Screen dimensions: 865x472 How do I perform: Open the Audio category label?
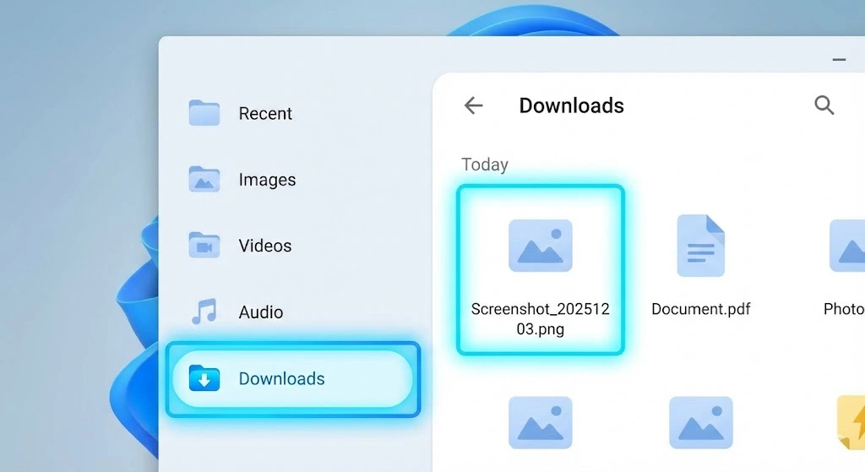click(260, 312)
